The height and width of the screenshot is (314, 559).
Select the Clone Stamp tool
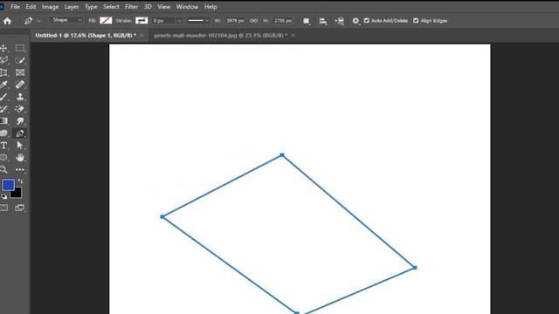pos(20,97)
